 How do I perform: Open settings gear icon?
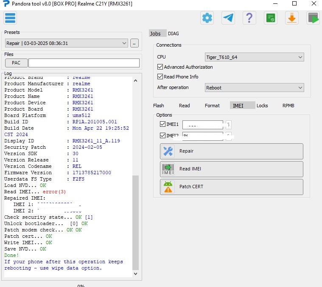(207, 18)
